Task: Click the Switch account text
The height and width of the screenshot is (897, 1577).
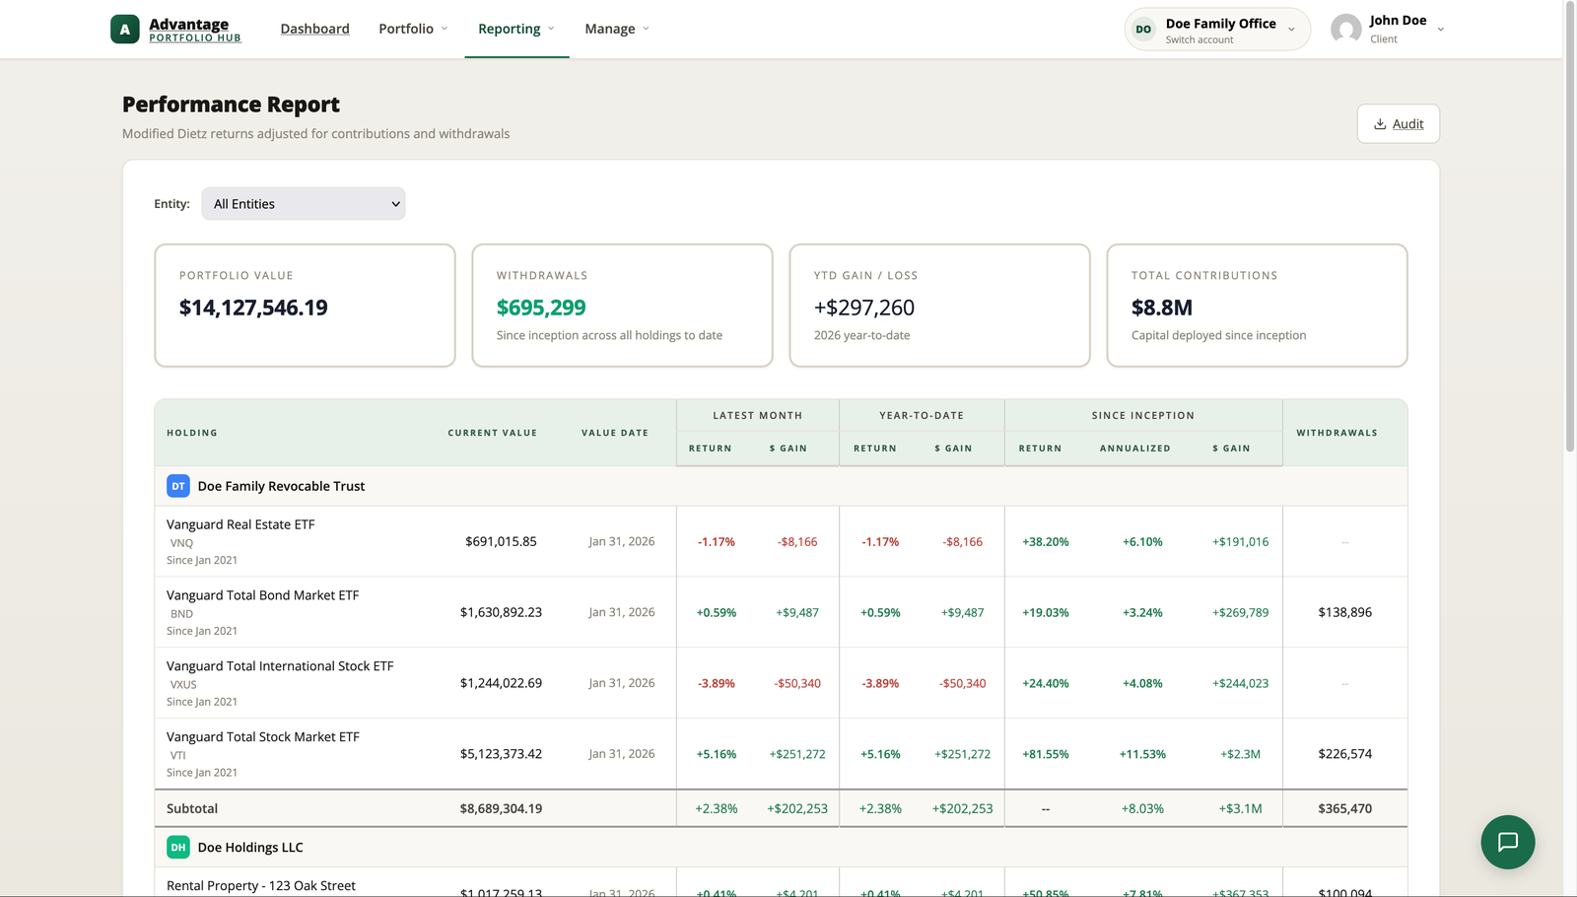Action: click(1200, 39)
